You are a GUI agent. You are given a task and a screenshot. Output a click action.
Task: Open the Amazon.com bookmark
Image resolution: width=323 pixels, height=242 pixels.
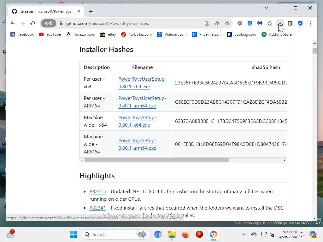81,34
